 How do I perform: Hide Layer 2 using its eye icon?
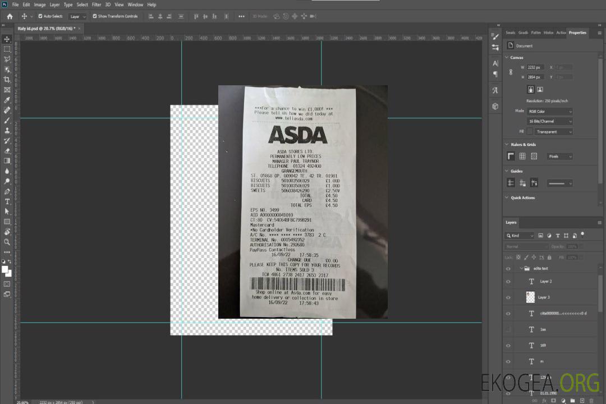pyautogui.click(x=508, y=282)
